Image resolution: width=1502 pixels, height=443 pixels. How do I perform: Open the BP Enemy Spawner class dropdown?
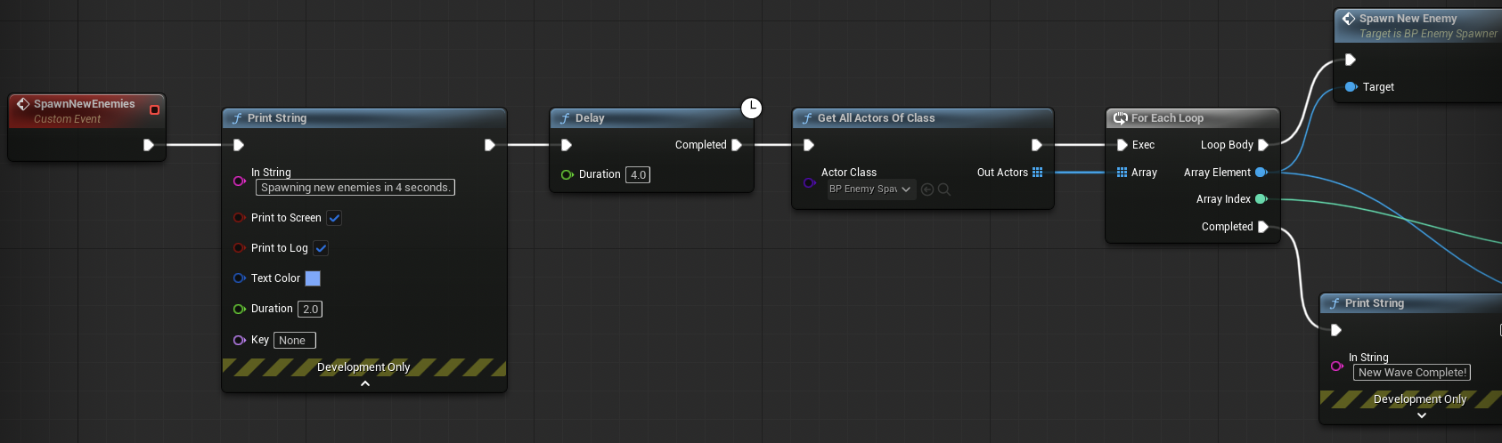pos(871,189)
